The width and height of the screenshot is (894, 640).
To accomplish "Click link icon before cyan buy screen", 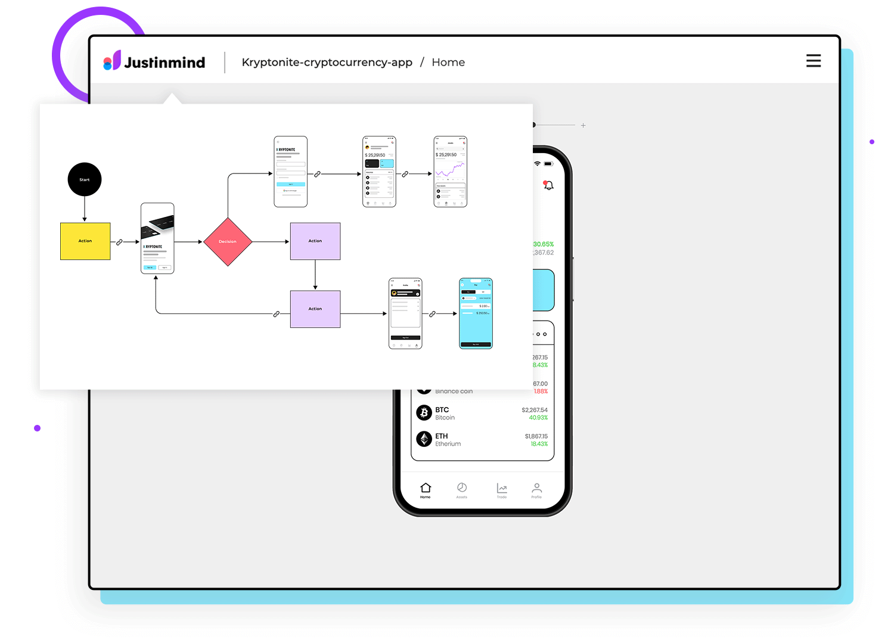I will click(432, 313).
